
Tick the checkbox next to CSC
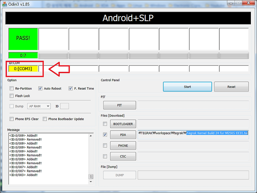[105, 156]
